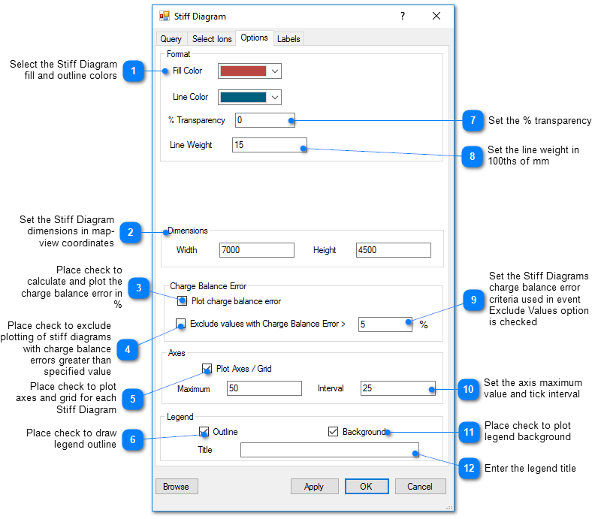598x519 pixels.
Task: Switch to the Query tab
Action: [171, 39]
